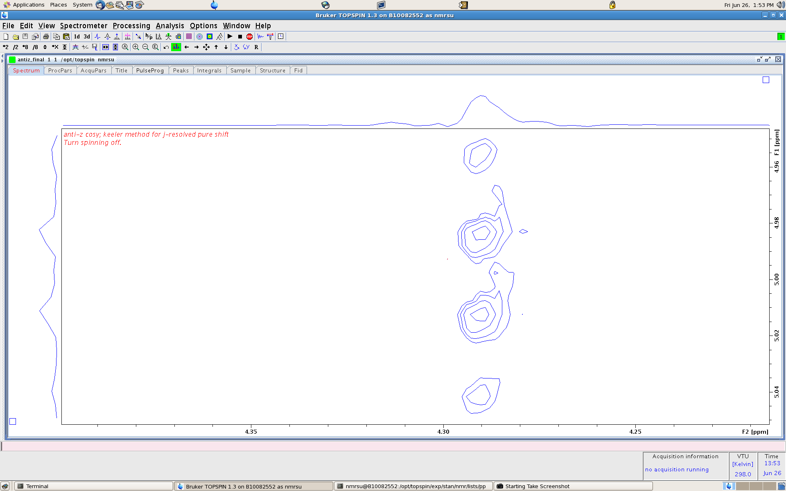
Task: Switch to oblique view display icon
Action: pos(219,36)
